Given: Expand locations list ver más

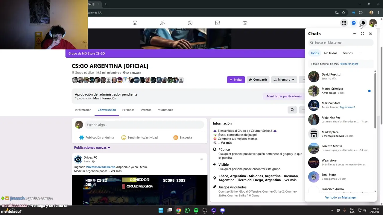Looking at the screenshot, I should click(290, 180).
